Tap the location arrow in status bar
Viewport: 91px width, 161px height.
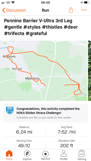coord(82,3)
